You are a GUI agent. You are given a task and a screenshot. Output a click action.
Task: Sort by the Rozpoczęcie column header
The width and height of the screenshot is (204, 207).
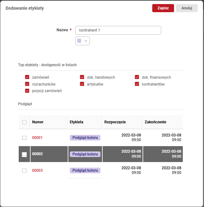click(114, 122)
